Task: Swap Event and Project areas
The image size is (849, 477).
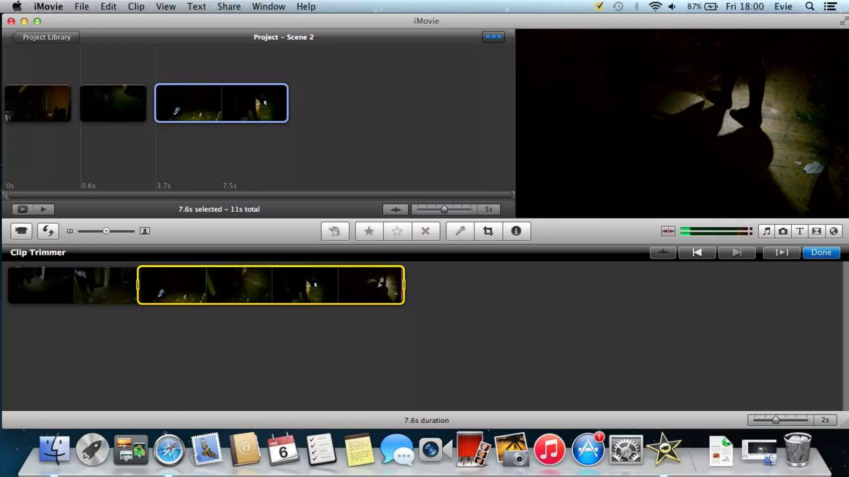Action: [48, 231]
